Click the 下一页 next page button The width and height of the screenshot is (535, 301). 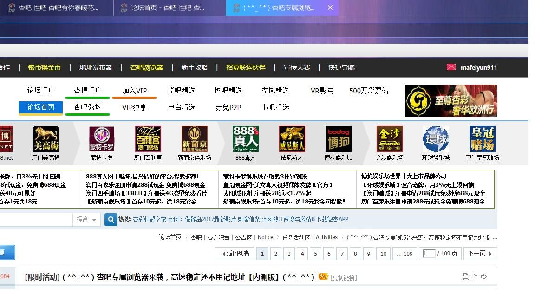tap(480, 254)
